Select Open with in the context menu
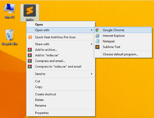 [60, 30]
